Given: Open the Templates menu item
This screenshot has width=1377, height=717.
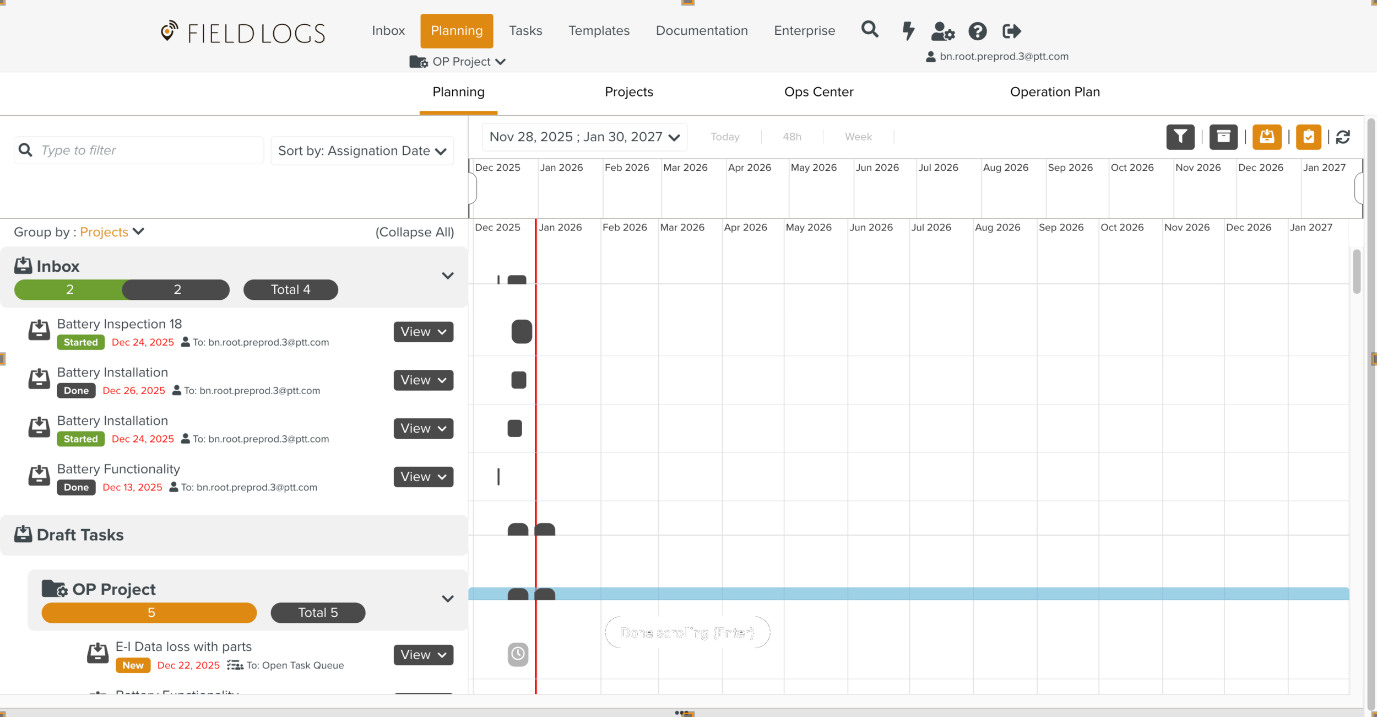Looking at the screenshot, I should [x=599, y=31].
